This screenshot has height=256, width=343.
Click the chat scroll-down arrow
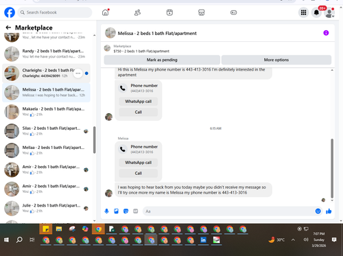pyautogui.click(x=332, y=200)
